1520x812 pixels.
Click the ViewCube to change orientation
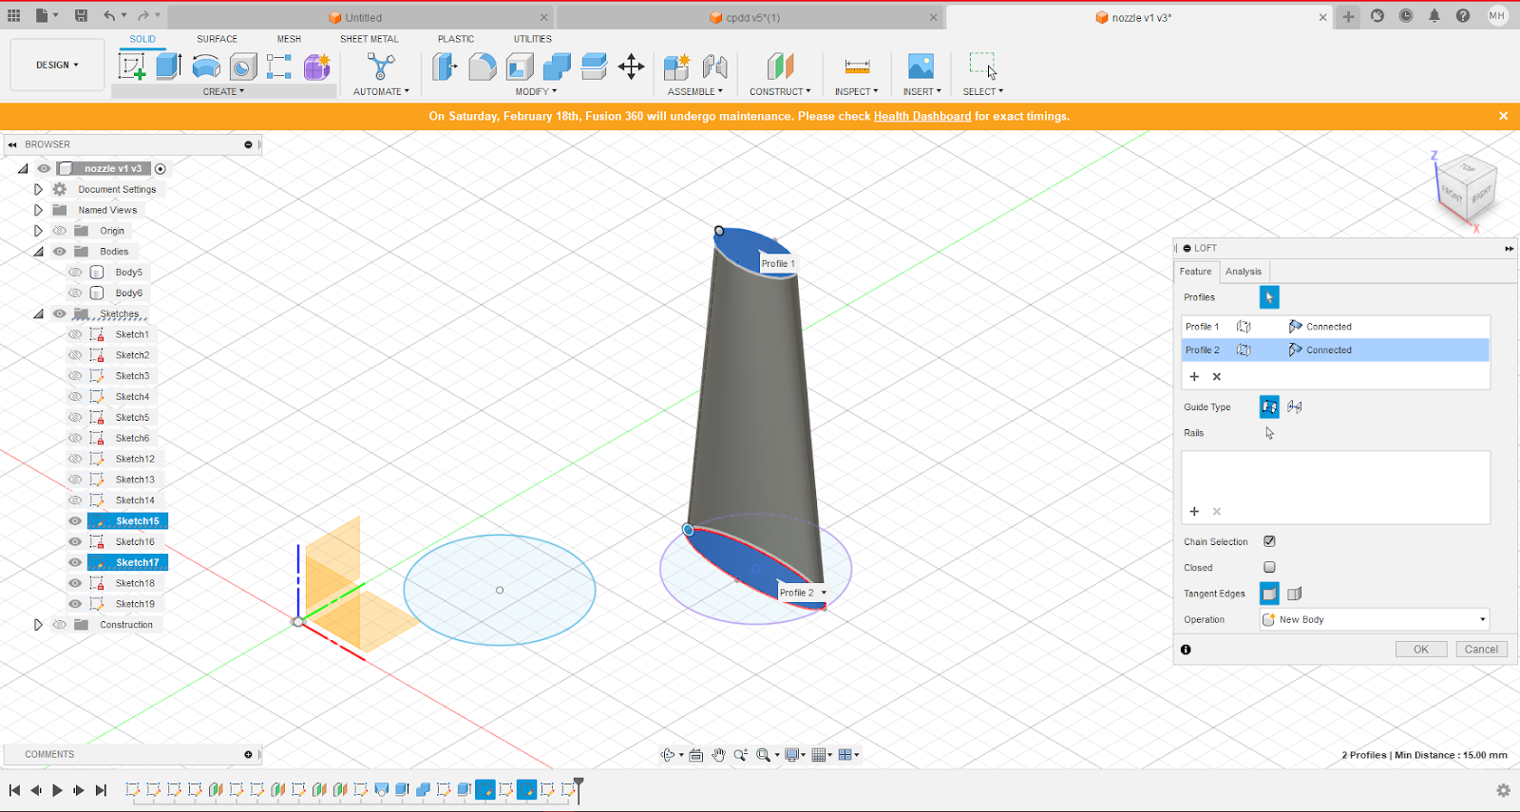[x=1467, y=187]
